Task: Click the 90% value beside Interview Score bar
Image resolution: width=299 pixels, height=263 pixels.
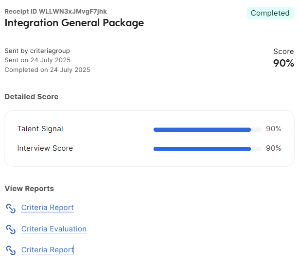Action: pyautogui.click(x=273, y=148)
